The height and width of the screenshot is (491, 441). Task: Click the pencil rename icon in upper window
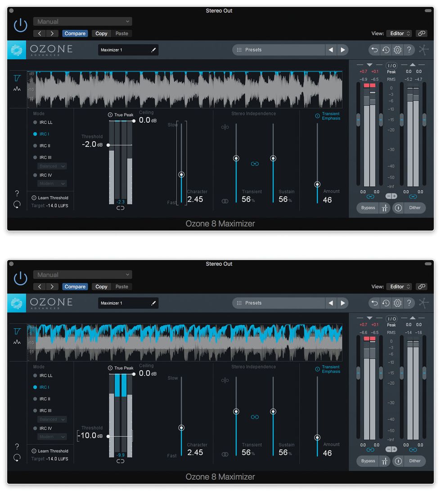tap(153, 50)
